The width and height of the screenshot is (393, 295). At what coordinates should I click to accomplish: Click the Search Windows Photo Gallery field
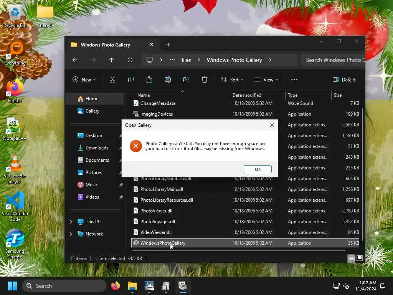pos(333,60)
